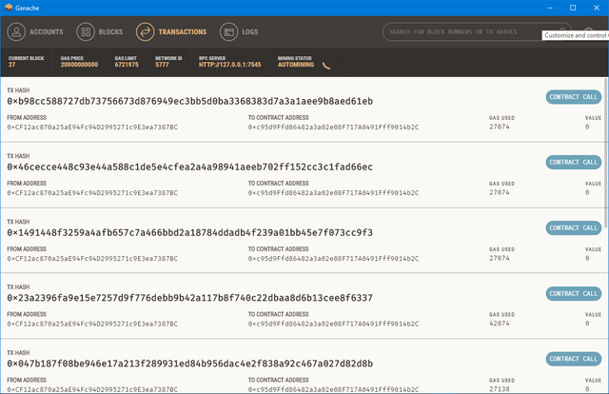Open the Accounts page icon

click(16, 31)
